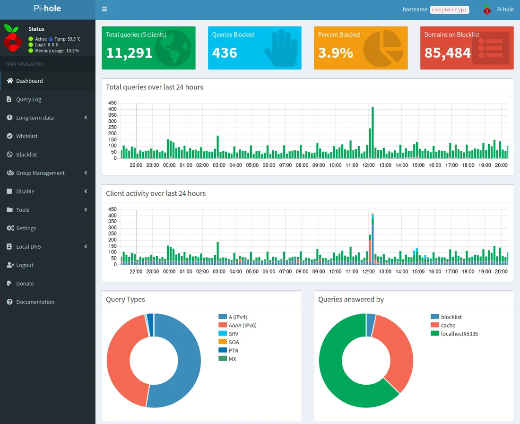Expand Long-term data chevron arrow
Viewport: 520px width, 424px height.
click(x=86, y=117)
